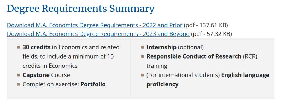
Task: Click the Degree Requirements Summary heading
Action: coord(81,9)
